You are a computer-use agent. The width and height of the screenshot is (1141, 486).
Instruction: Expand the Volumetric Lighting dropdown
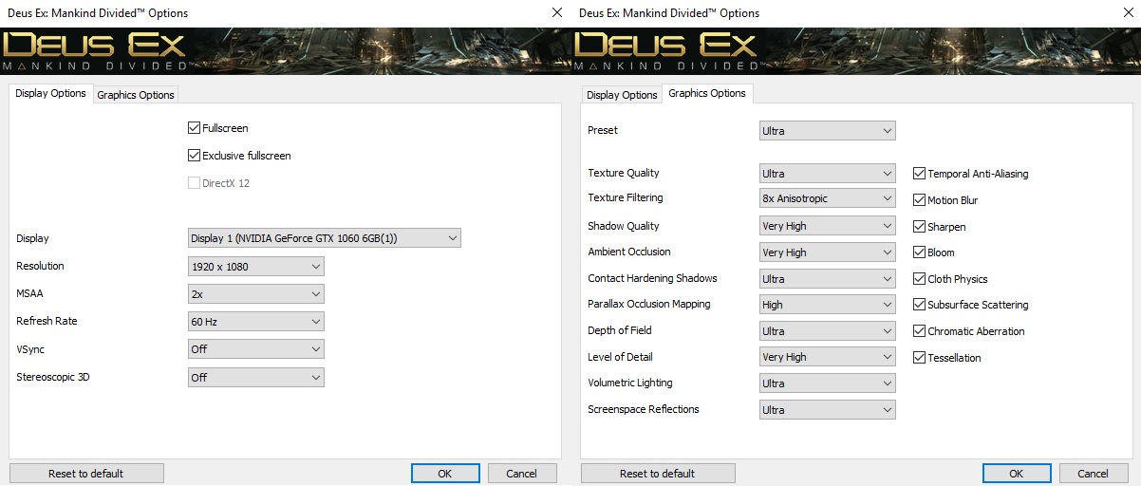pyautogui.click(x=828, y=383)
